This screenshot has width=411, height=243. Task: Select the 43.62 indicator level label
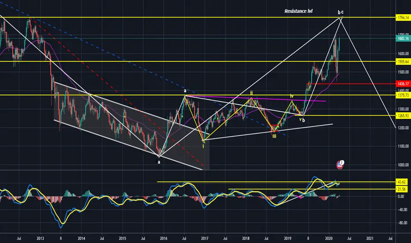point(402,182)
